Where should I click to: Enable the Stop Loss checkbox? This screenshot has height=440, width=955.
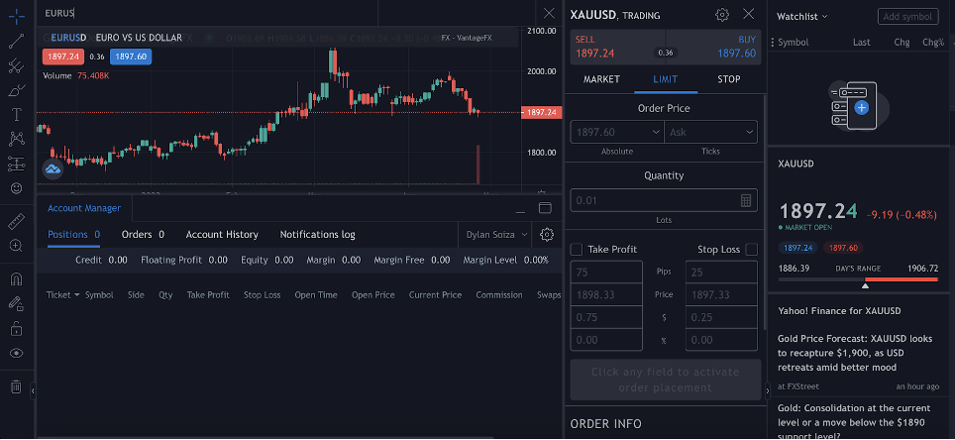tap(752, 250)
